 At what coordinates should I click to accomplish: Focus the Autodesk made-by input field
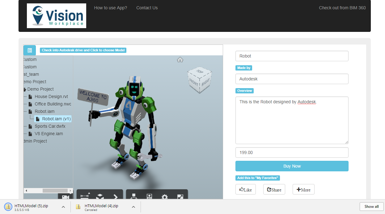292,79
